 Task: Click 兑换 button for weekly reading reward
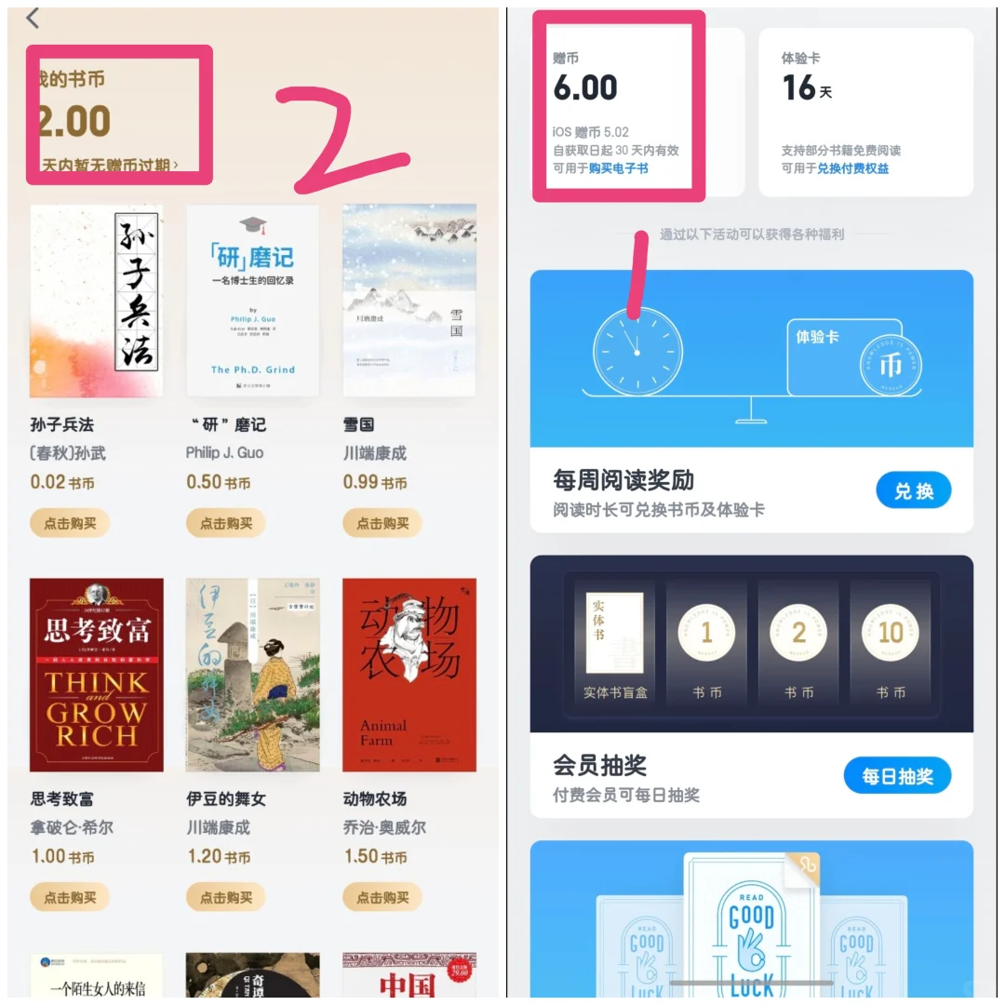(914, 490)
